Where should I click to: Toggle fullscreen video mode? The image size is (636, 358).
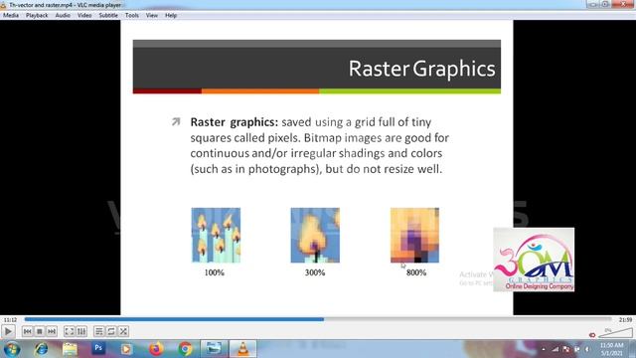[x=70, y=331]
